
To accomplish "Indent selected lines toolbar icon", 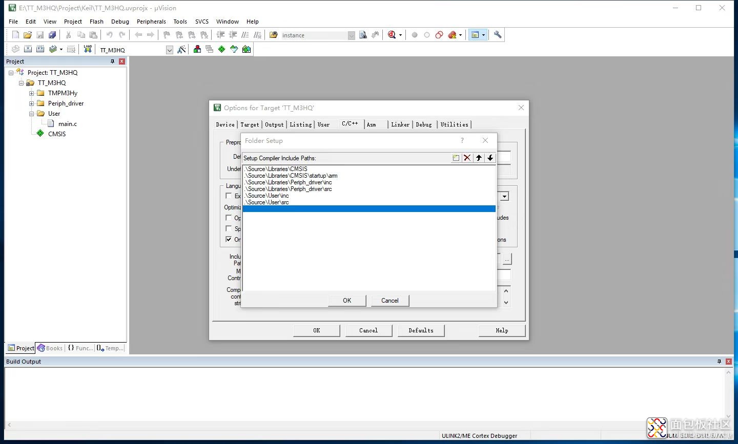I will point(220,35).
